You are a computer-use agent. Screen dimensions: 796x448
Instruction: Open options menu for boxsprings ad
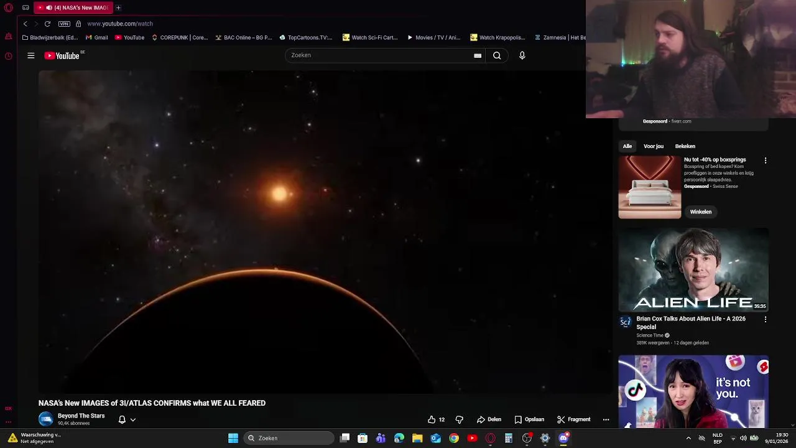(x=766, y=161)
